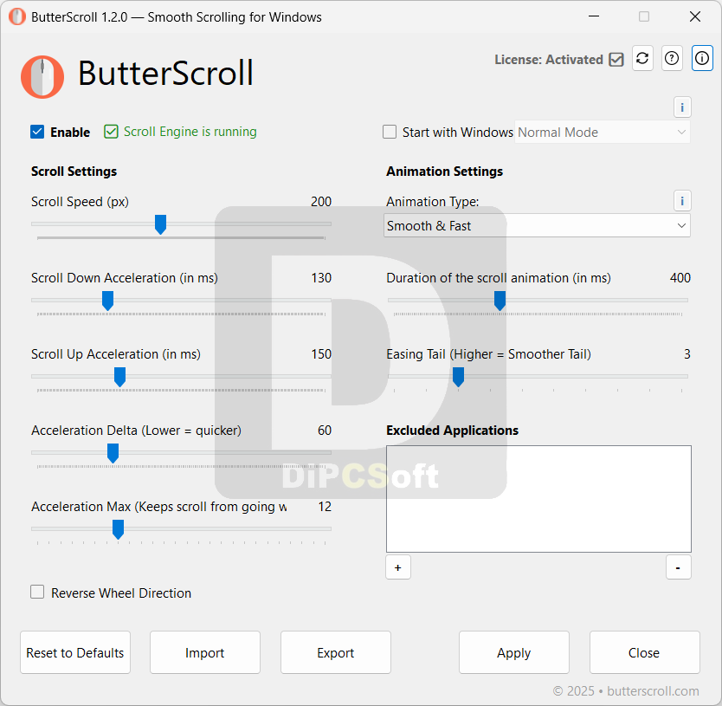
Task: Click the Acceleration Max slider thumb
Action: (x=119, y=529)
